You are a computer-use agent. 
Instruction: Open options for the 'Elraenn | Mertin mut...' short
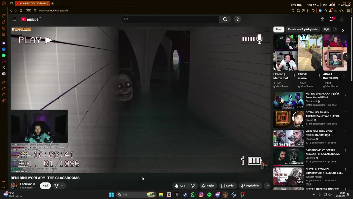(294, 75)
